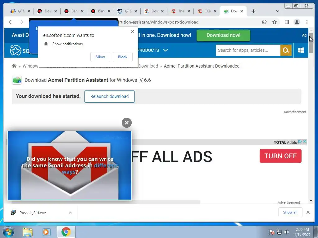Click the Windows platform icon
This screenshot has width=318, height=238.
point(301,50)
